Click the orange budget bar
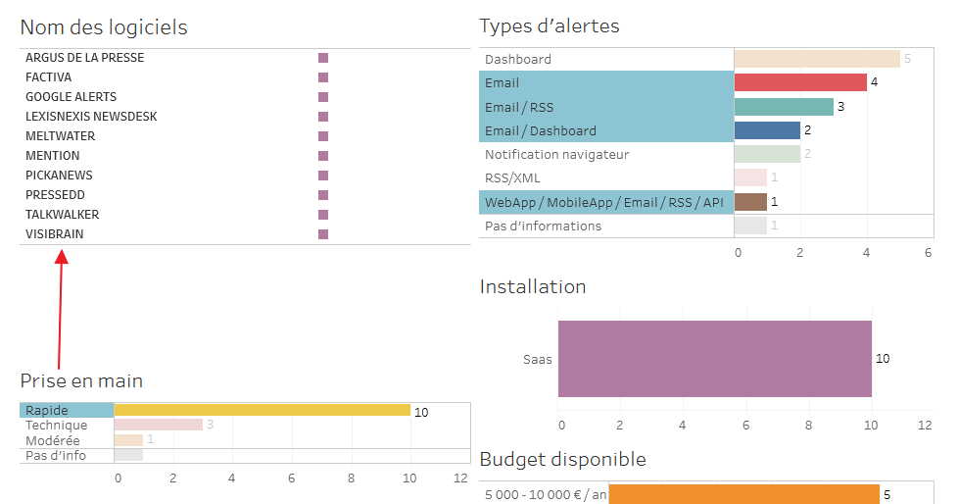The width and height of the screenshot is (958, 504). (x=744, y=494)
